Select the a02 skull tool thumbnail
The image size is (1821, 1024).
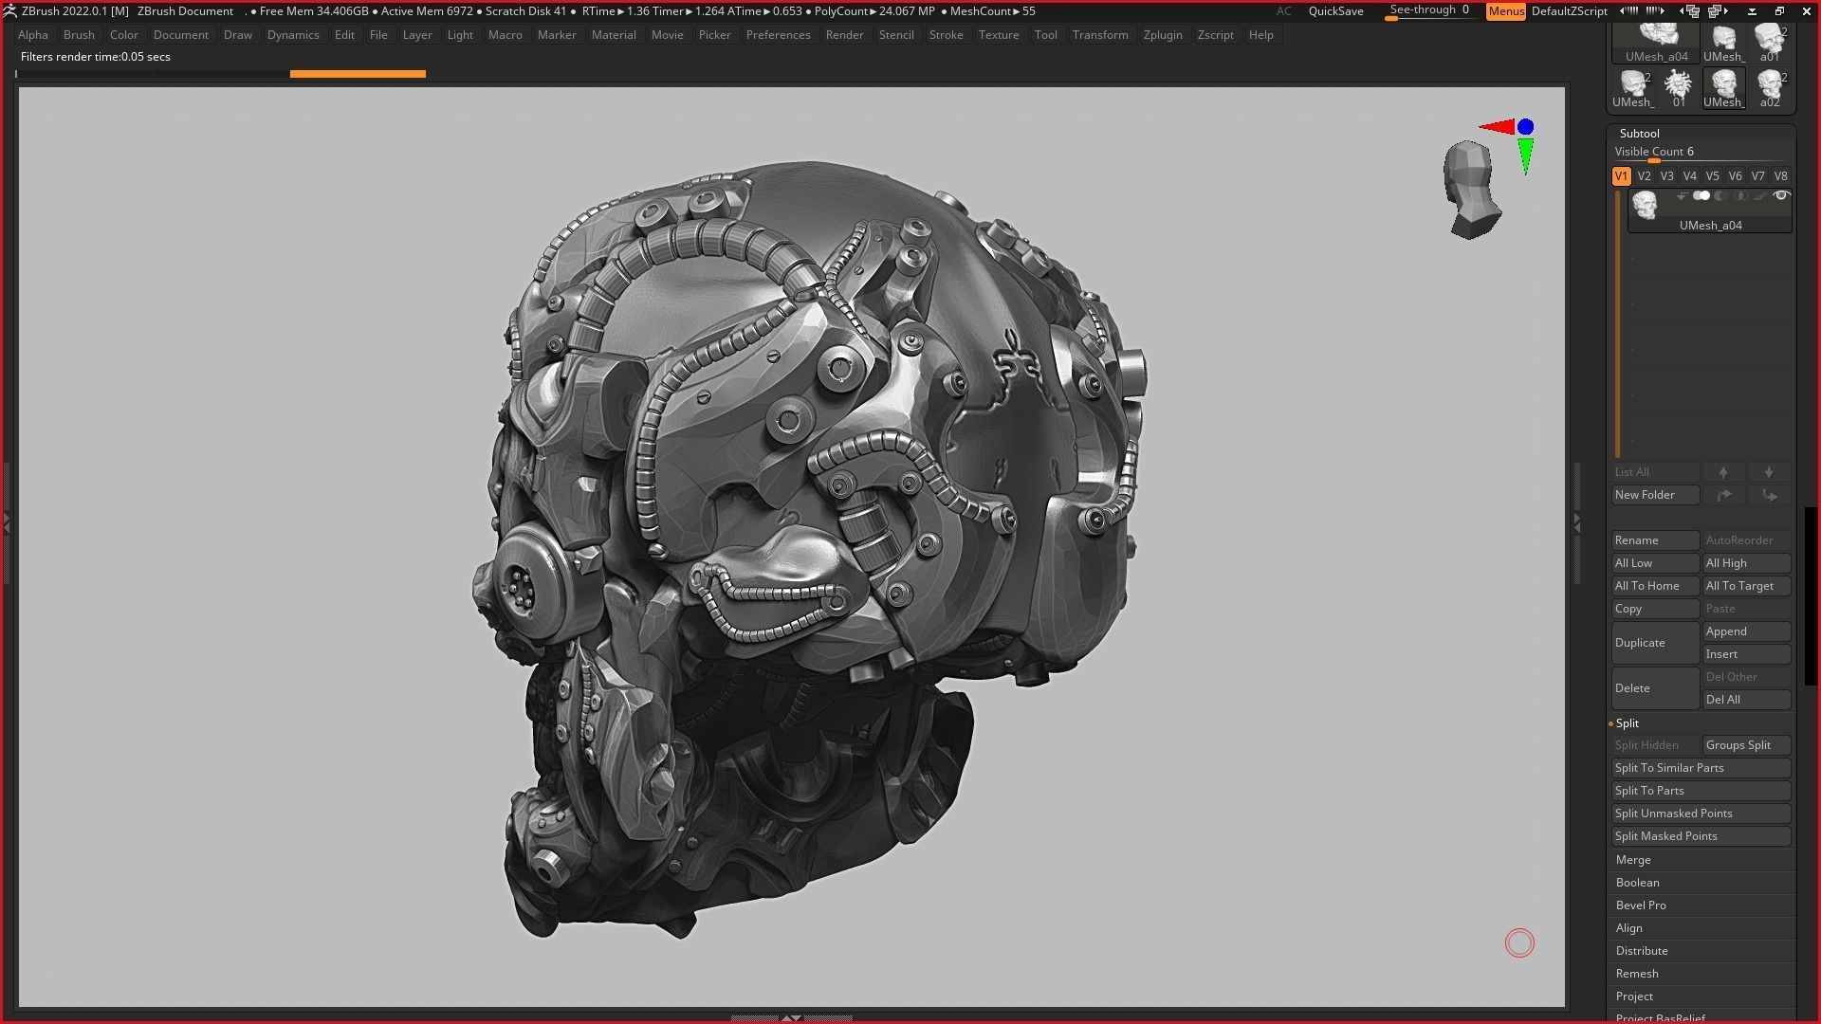tap(1770, 88)
